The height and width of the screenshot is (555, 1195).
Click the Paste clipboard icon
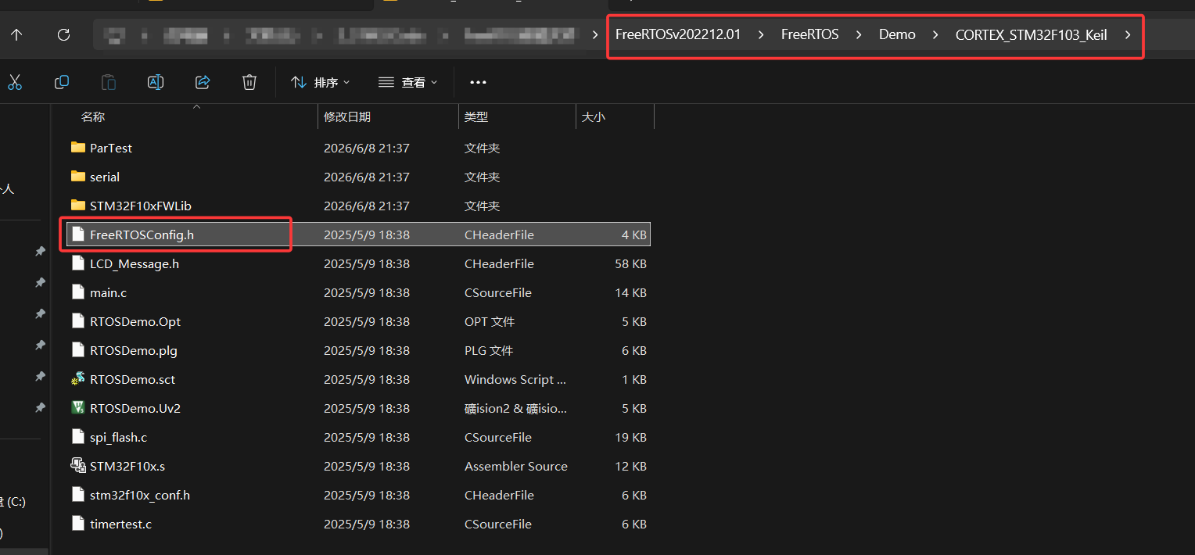109,82
